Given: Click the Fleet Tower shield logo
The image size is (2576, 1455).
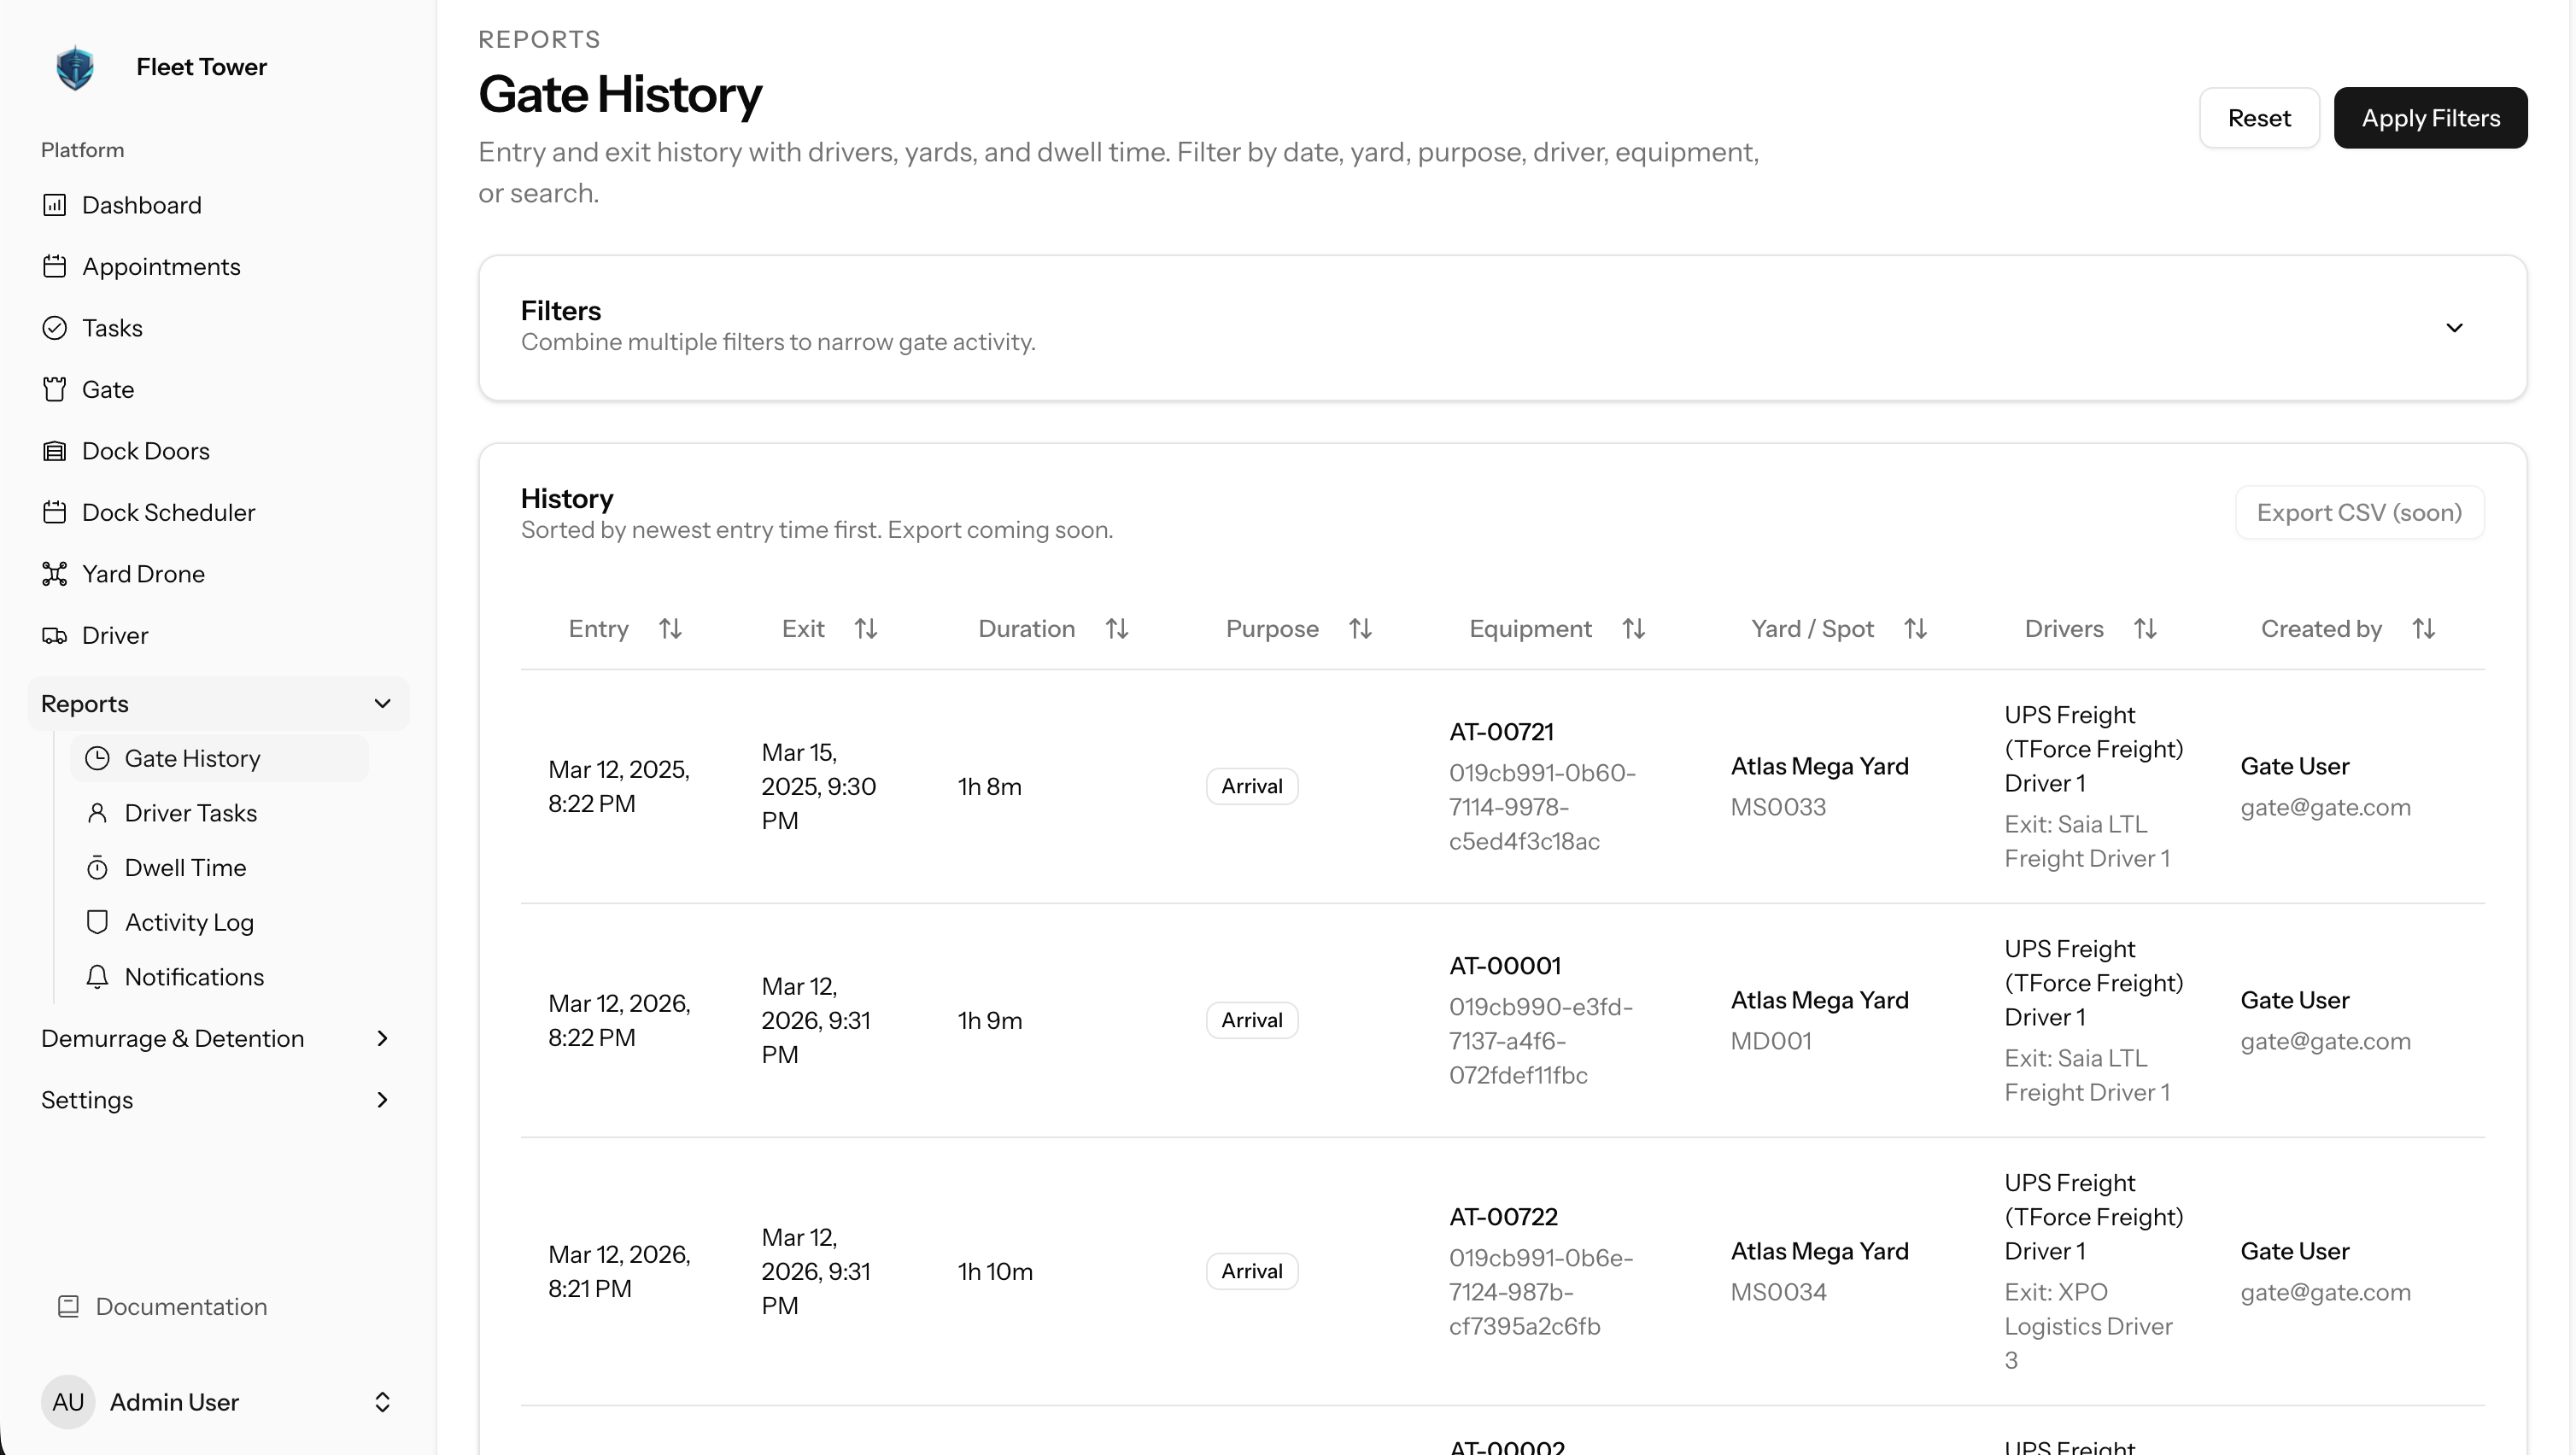Looking at the screenshot, I should click(75, 67).
